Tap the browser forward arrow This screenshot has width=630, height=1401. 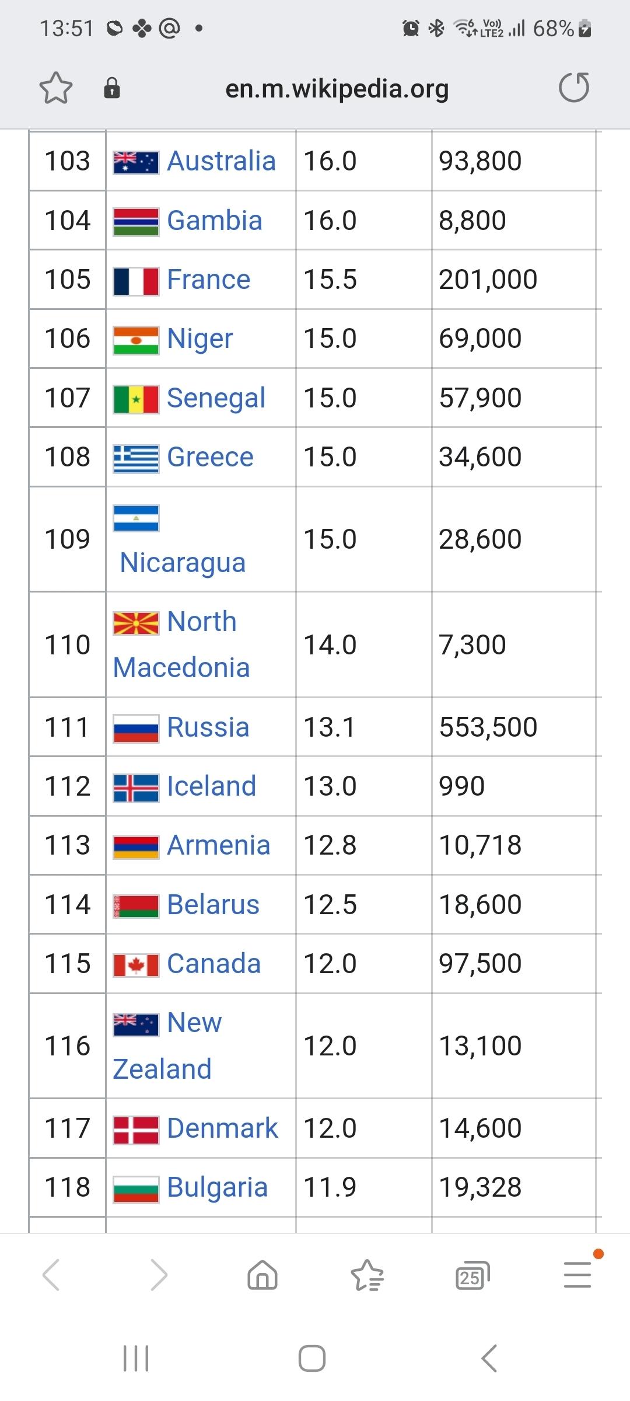[x=158, y=1274]
